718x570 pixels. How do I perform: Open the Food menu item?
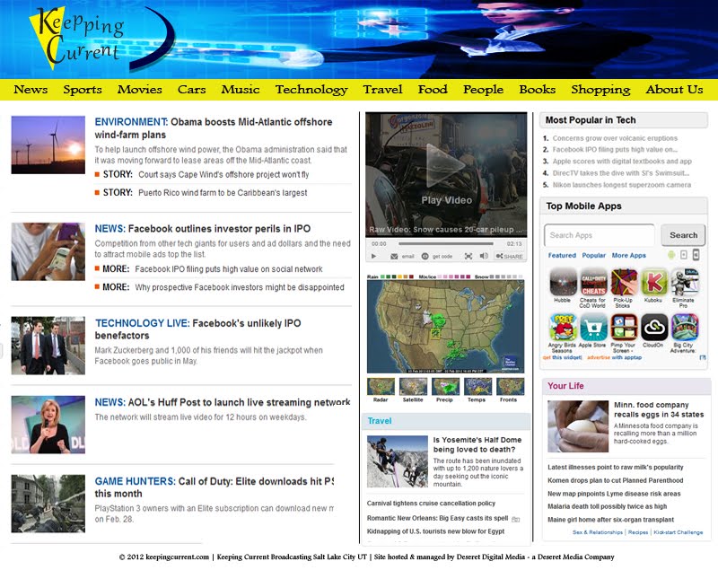[x=433, y=89]
